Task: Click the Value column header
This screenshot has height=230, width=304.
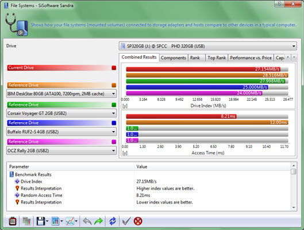Action: point(213,167)
